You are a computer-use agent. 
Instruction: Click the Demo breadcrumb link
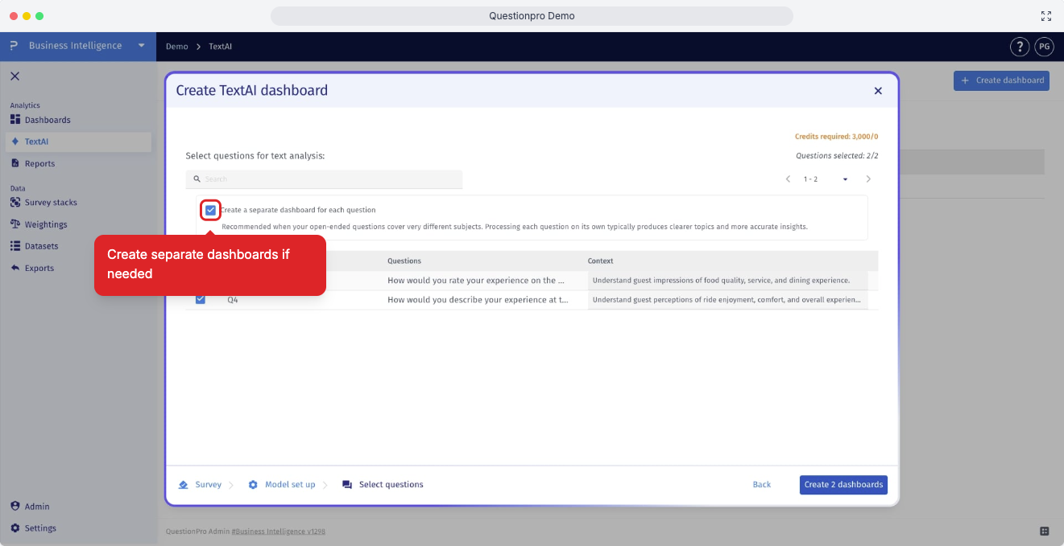coord(176,47)
